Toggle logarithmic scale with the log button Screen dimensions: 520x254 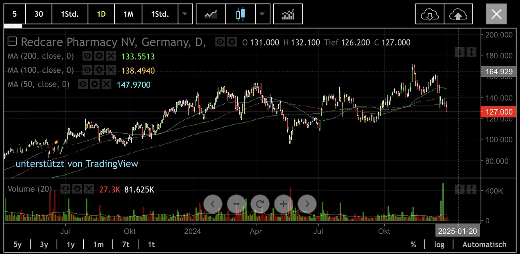[x=439, y=245]
